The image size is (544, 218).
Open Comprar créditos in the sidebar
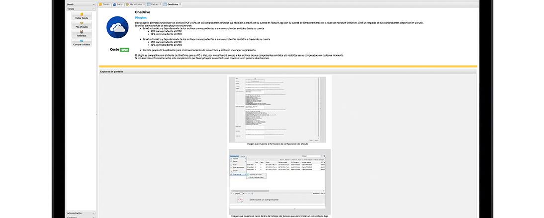coord(82,43)
